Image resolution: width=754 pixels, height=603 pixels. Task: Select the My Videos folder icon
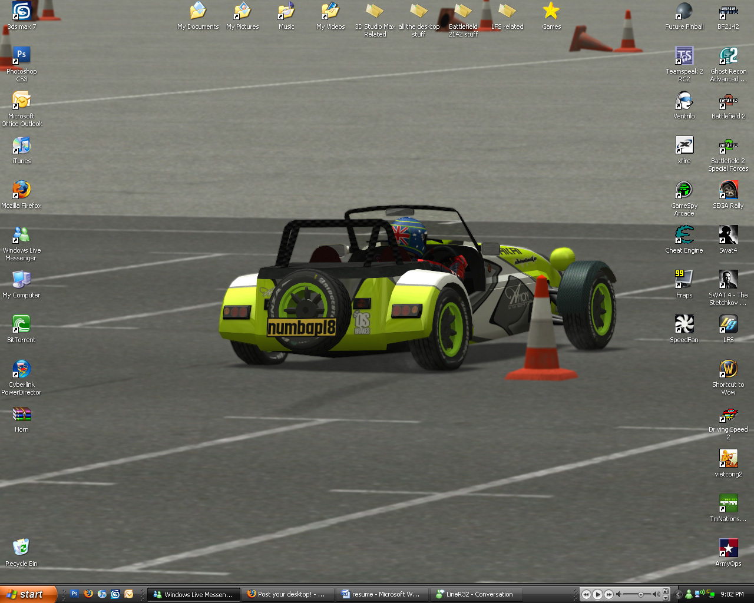(330, 16)
